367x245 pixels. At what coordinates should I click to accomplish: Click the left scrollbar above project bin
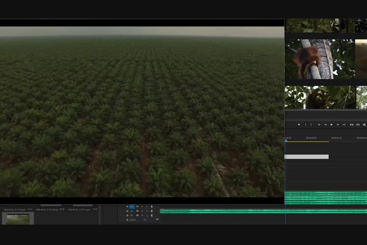[x=51, y=205]
